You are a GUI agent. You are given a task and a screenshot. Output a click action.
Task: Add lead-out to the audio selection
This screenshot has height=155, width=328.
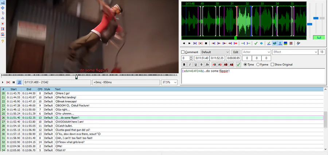click(248, 43)
